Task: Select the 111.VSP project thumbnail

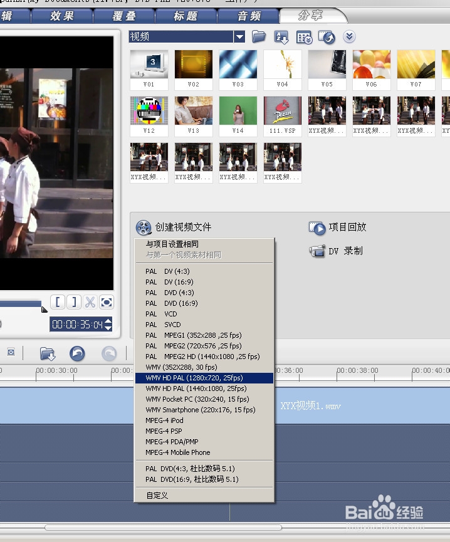Action: click(x=283, y=116)
